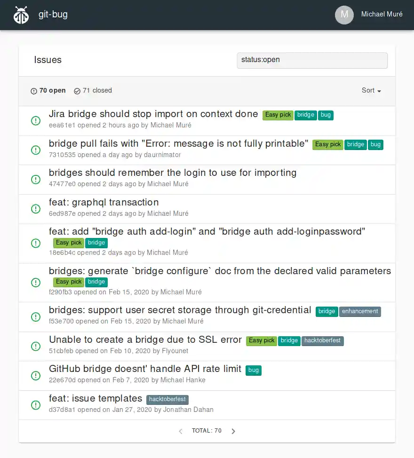This screenshot has width=414, height=458.
Task: Open the issue about GitHub API rate limit
Action: click(x=145, y=369)
